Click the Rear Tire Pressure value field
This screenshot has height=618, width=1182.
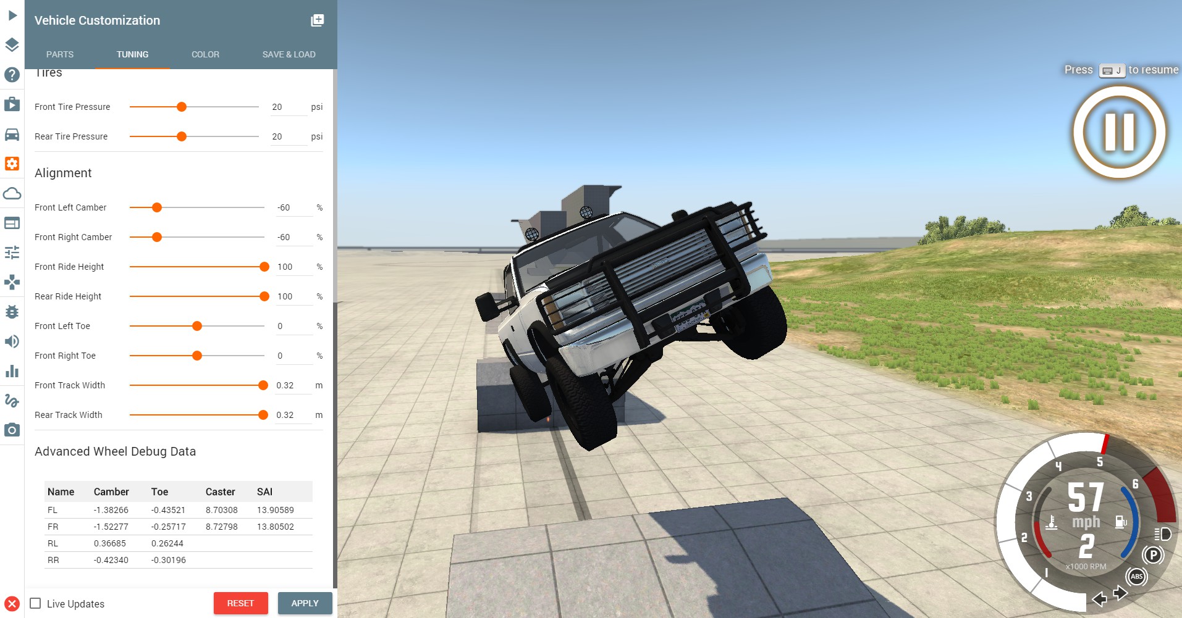(x=289, y=136)
